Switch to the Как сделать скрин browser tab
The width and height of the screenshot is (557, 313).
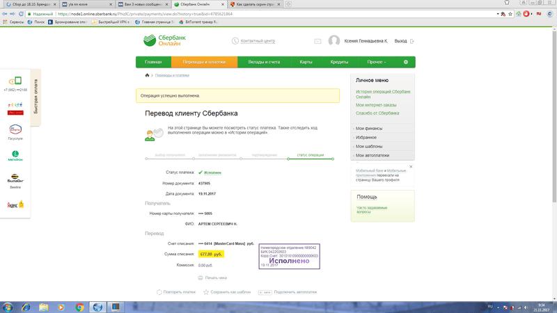tap(255, 4)
